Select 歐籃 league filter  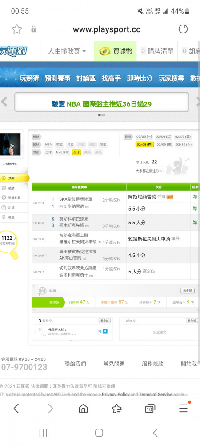click(59, 145)
